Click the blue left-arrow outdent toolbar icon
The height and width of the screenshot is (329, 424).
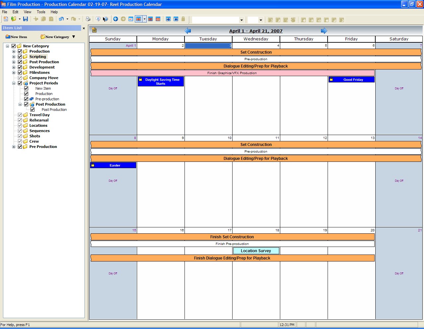(176, 19)
